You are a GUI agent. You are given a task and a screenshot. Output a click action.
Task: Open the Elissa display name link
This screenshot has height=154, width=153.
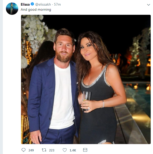click(25, 4)
